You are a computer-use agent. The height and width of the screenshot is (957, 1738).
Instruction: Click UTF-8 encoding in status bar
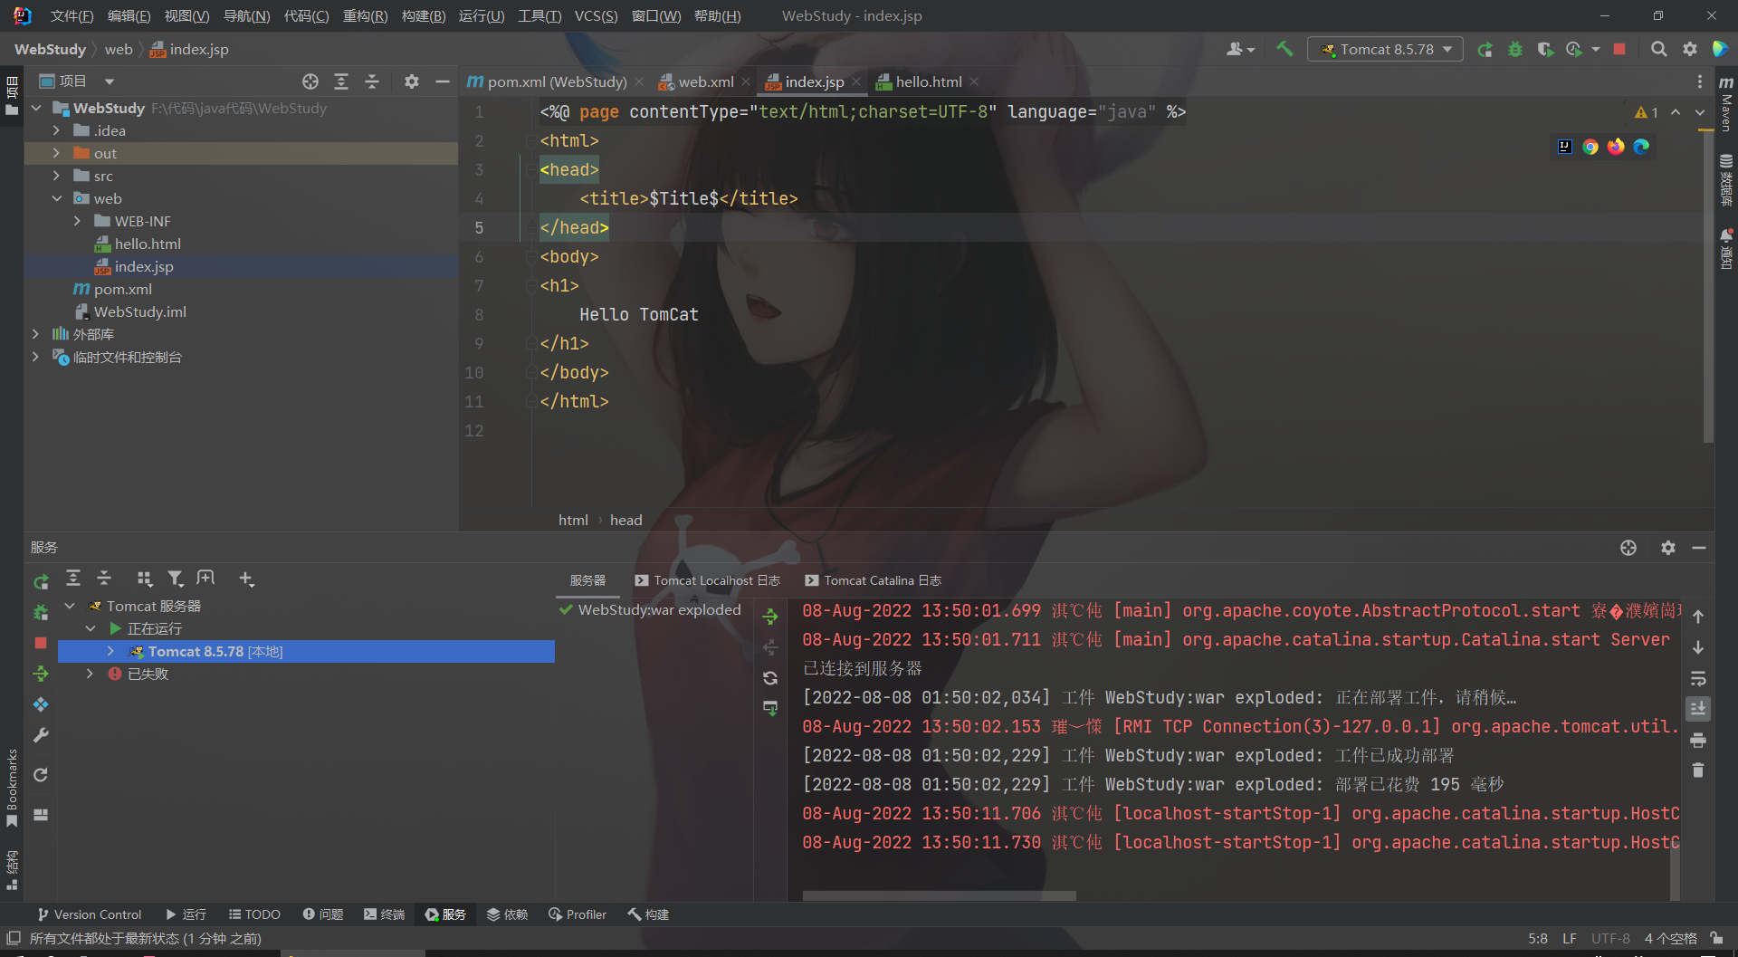1610,938
